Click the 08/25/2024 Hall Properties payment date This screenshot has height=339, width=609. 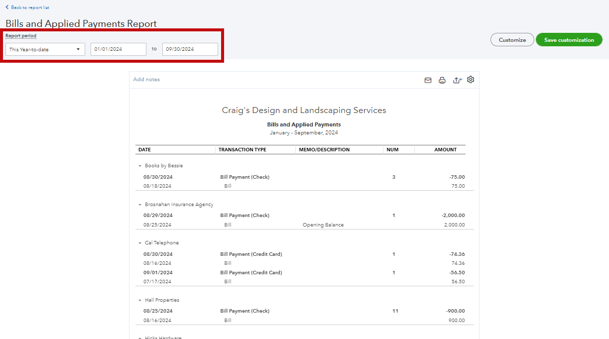click(158, 311)
